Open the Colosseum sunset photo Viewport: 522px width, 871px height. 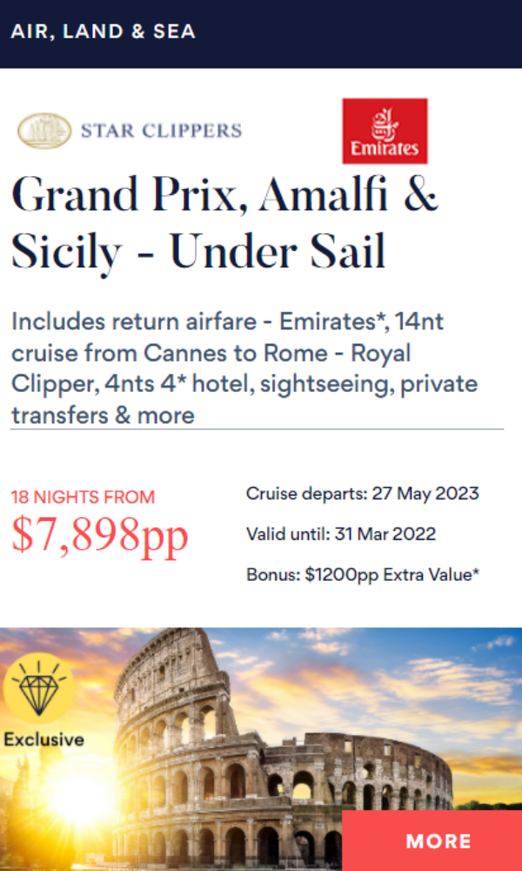click(x=261, y=749)
